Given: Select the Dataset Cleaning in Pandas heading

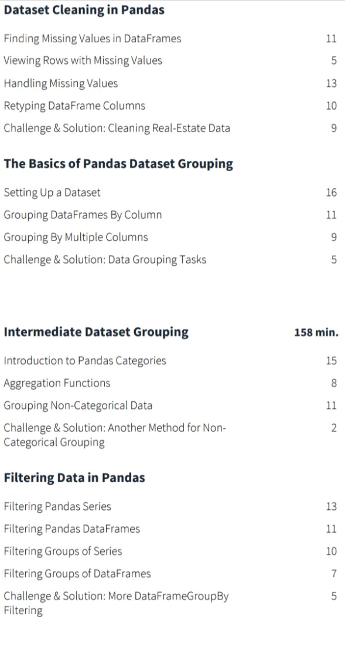Looking at the screenshot, I should pyautogui.click(x=84, y=10).
